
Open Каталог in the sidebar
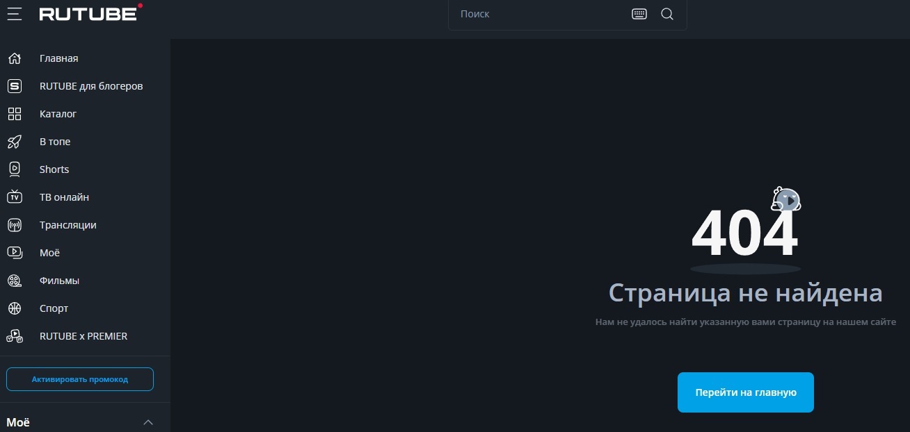tap(58, 114)
